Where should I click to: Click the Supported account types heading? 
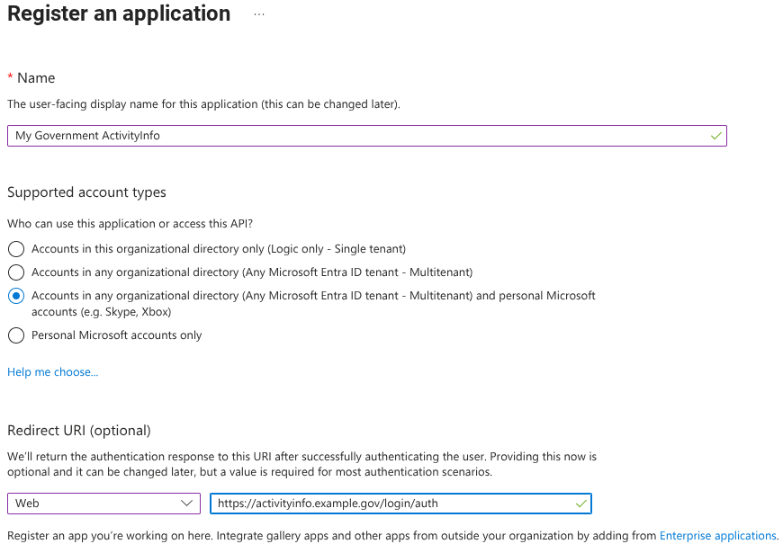click(86, 192)
